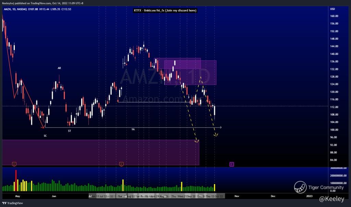Click the AR annotation label
Viewport: 351px width, 207px height.
point(59,68)
